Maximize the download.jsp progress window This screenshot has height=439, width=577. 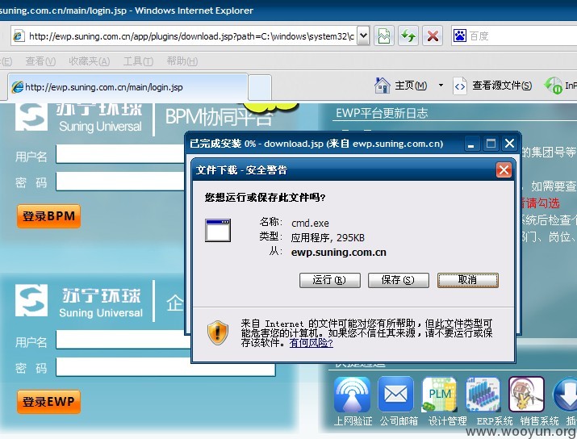click(491, 143)
